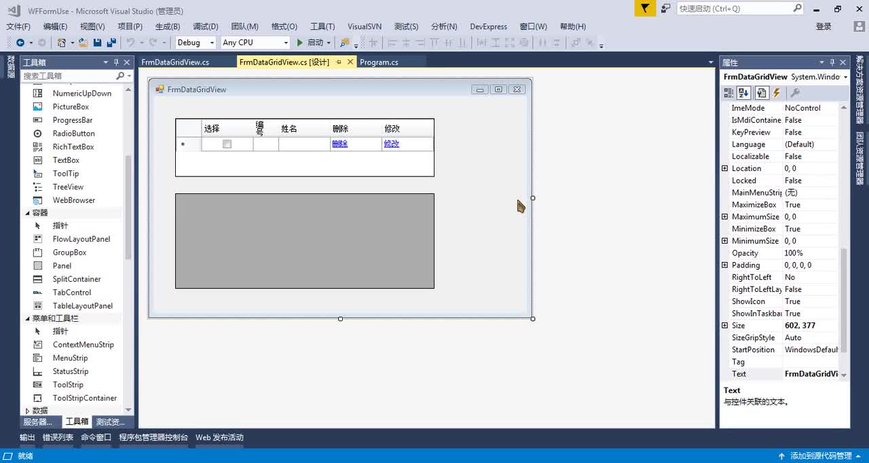Select the Opacity property value 100%

click(x=809, y=253)
